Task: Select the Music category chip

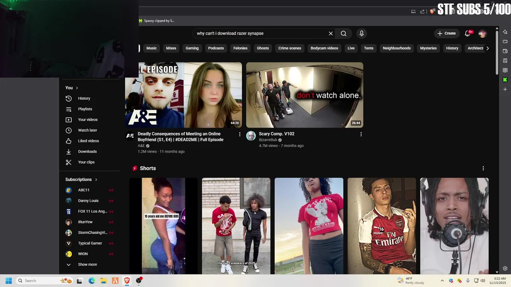Action: (x=152, y=48)
